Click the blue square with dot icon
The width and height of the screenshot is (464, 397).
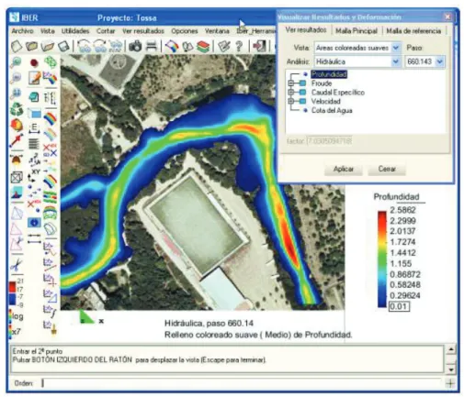pyautogui.click(x=34, y=223)
